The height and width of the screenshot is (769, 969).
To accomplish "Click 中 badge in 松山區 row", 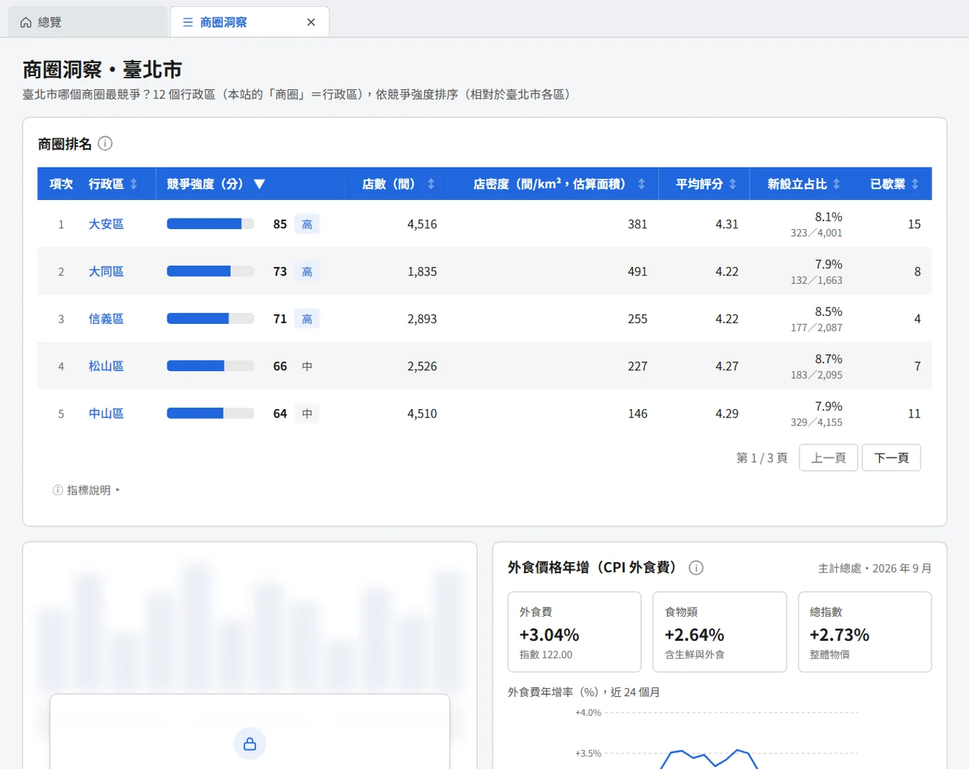I will point(307,366).
